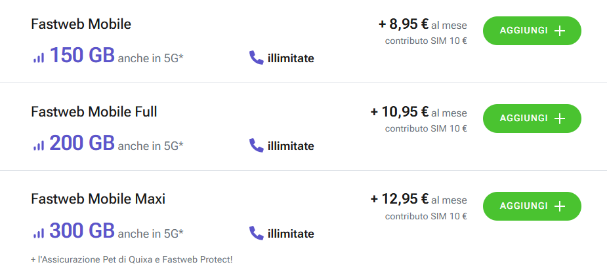Viewport: 607px width, 275px height.
Task: Click the + 10,95 € al mese price
Action: click(419, 112)
